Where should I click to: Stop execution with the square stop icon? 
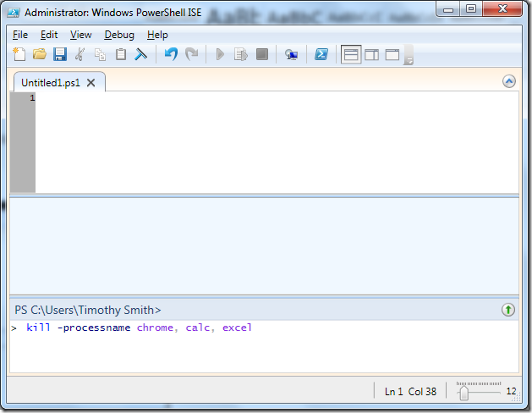click(x=262, y=54)
